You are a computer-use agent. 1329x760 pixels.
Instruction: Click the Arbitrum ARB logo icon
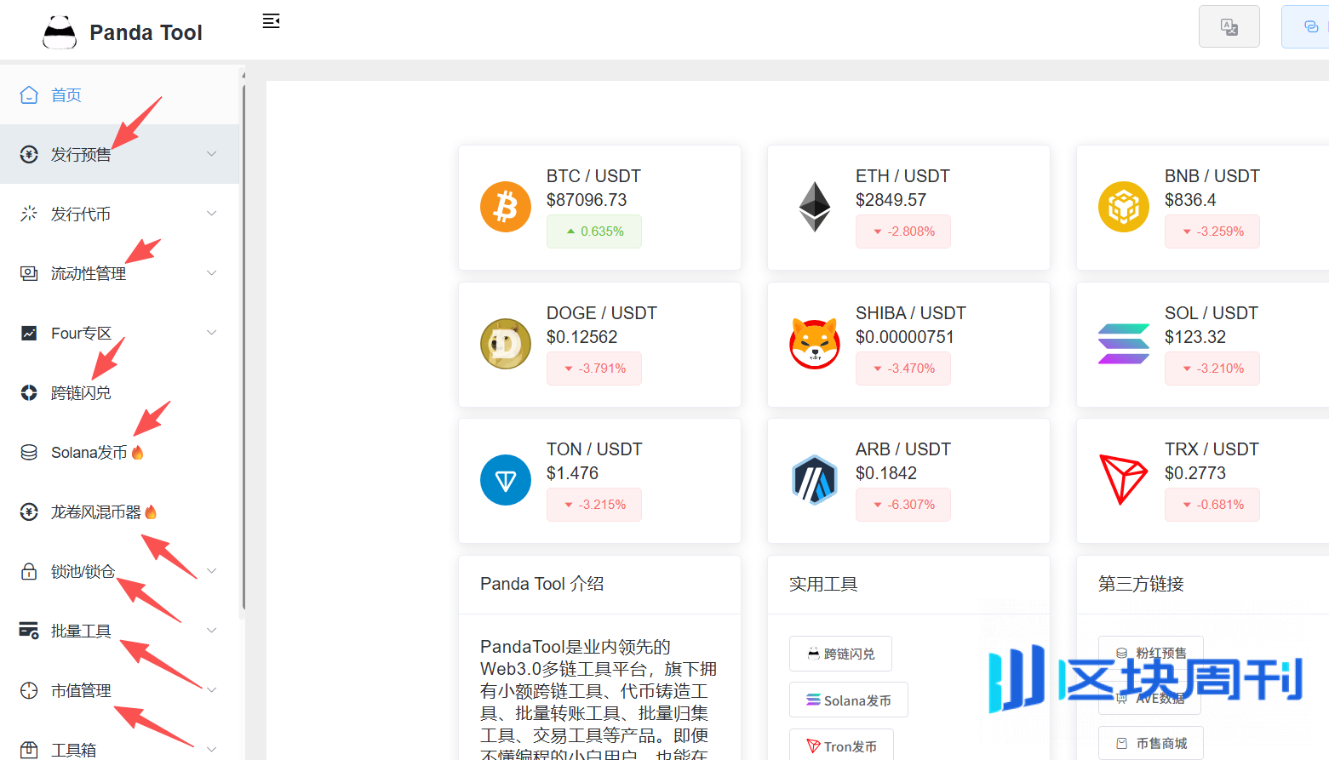click(815, 480)
